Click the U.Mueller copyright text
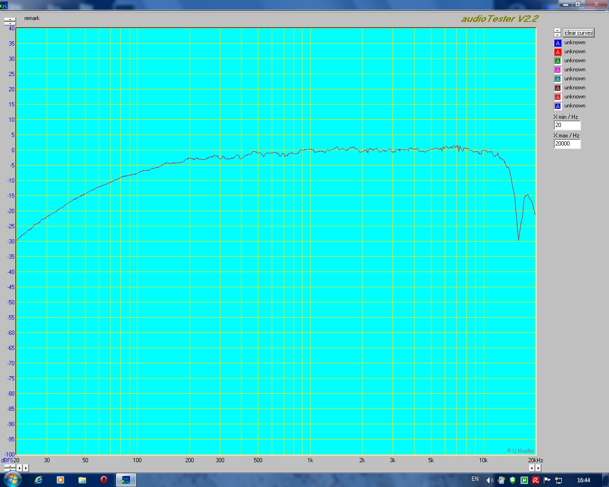Viewport: 609px width, 487px height. click(521, 450)
